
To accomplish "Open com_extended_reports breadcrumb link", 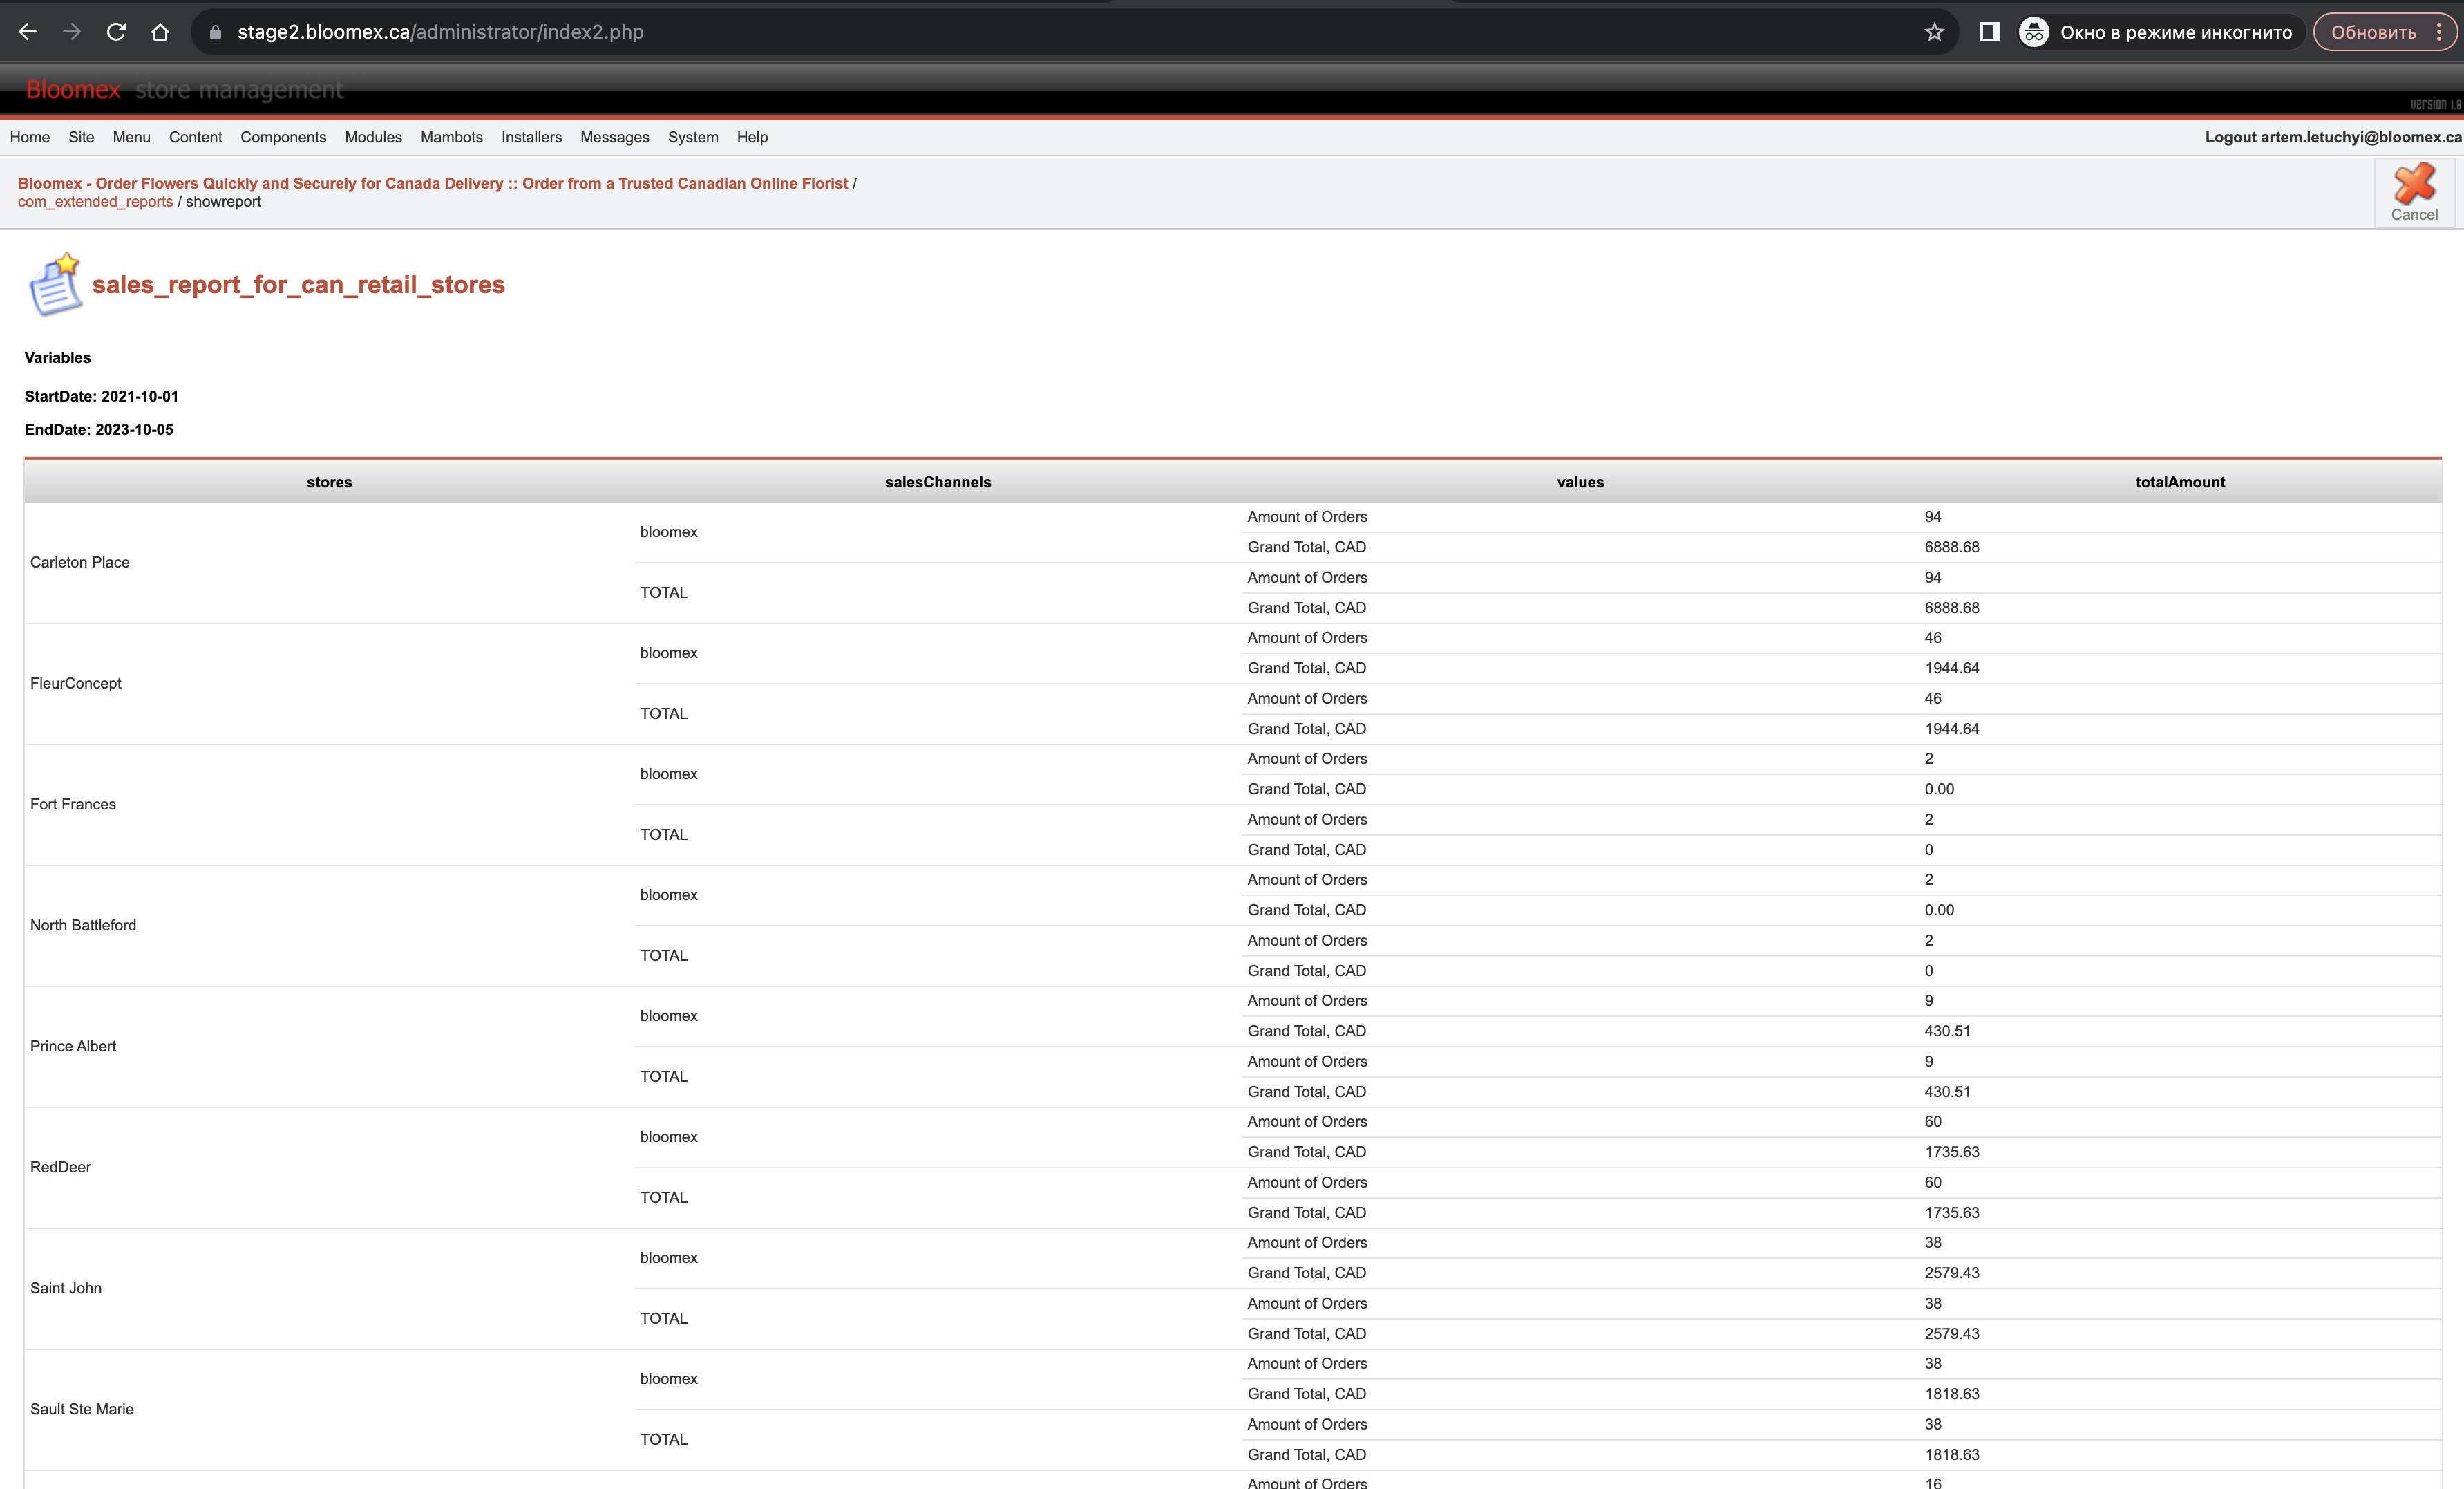I will 95,201.
